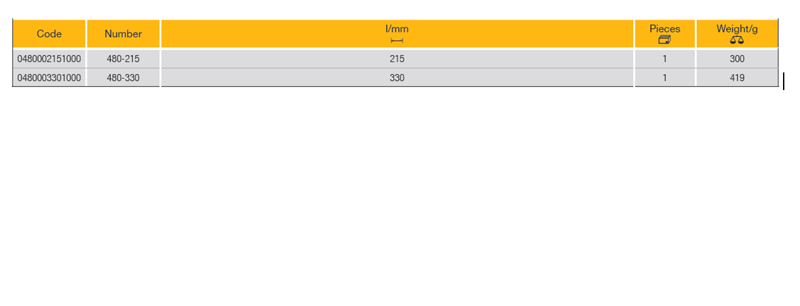This screenshot has height=306, width=800.
Task: Select the Number column header
Action: 123,34
